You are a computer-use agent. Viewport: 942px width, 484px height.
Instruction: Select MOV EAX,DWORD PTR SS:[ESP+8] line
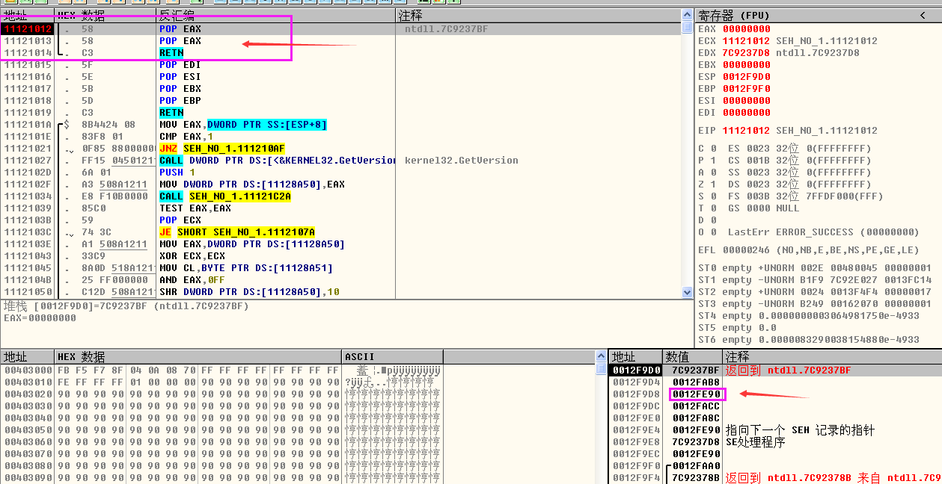click(x=243, y=125)
